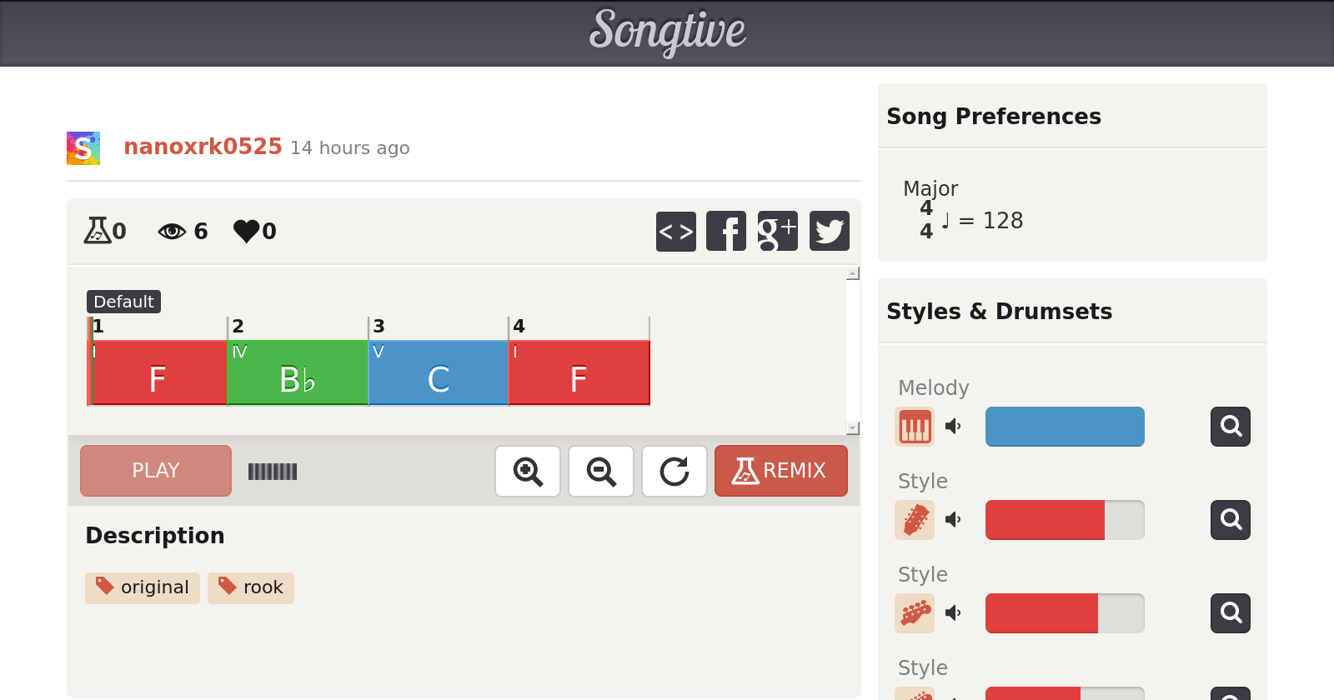Open search for the first Style track
Screen dimensions: 1334x700
click(1231, 520)
